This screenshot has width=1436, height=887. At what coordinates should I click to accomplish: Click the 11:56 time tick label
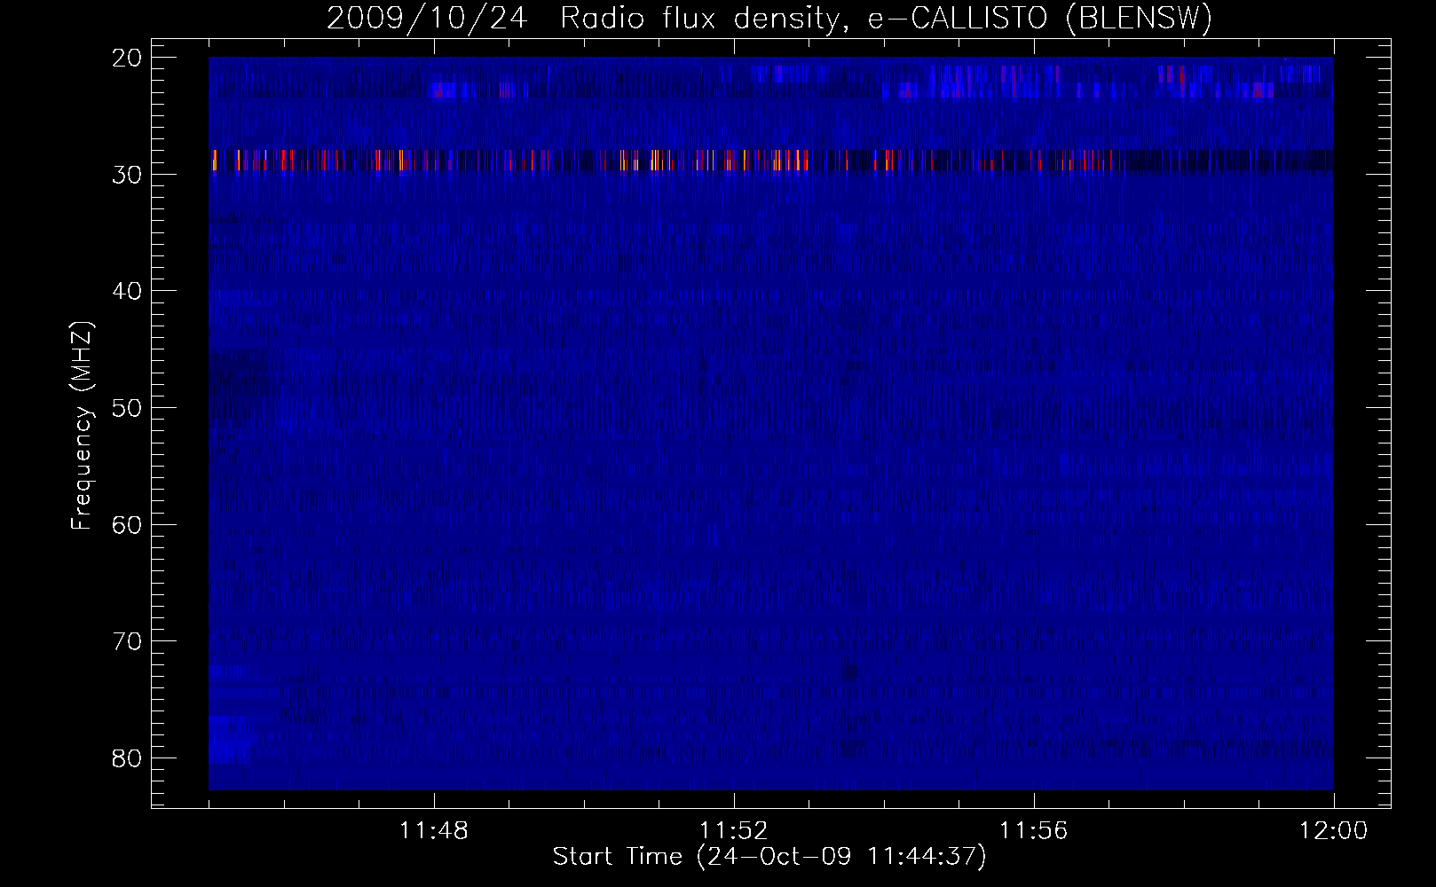point(1034,831)
